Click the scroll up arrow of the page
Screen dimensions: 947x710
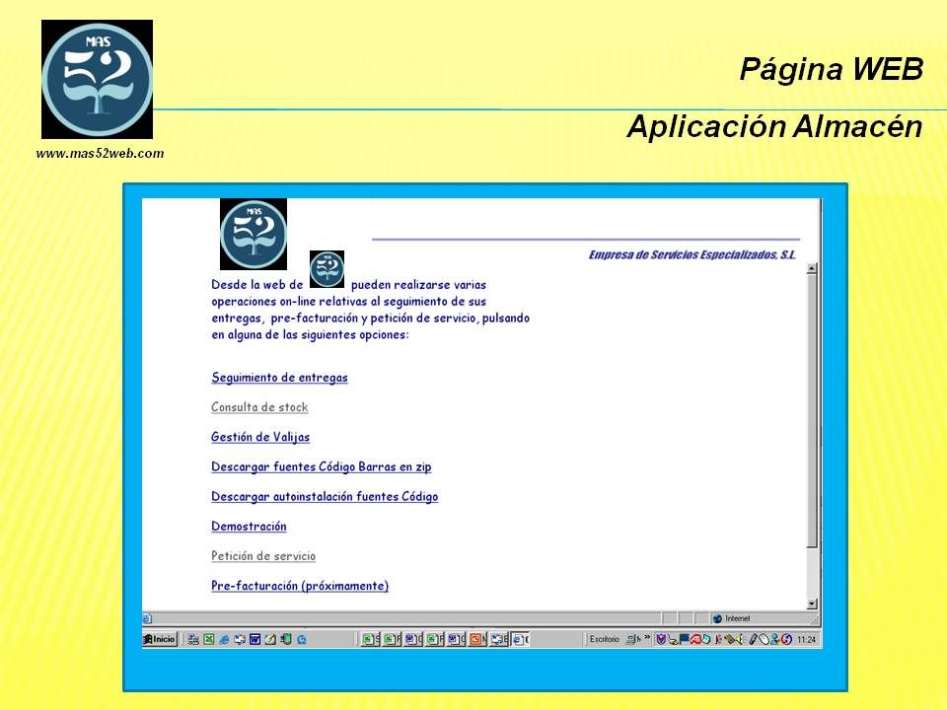pyautogui.click(x=813, y=268)
